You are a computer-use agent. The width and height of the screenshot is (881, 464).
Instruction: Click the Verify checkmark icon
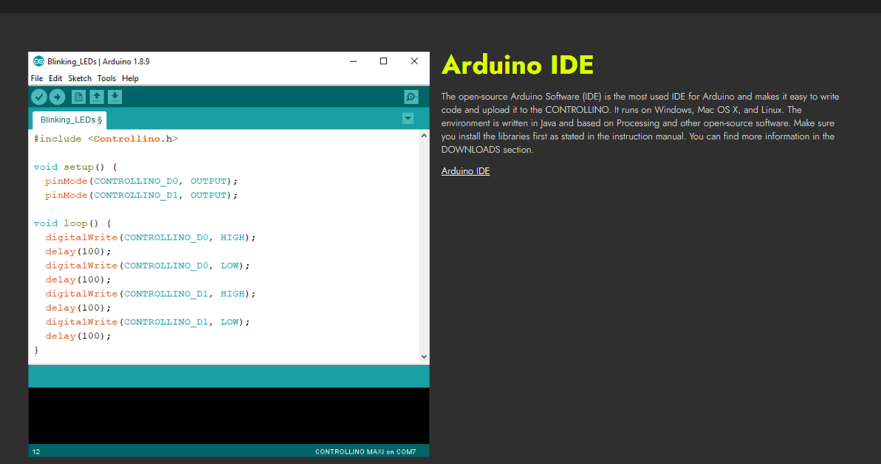click(39, 97)
